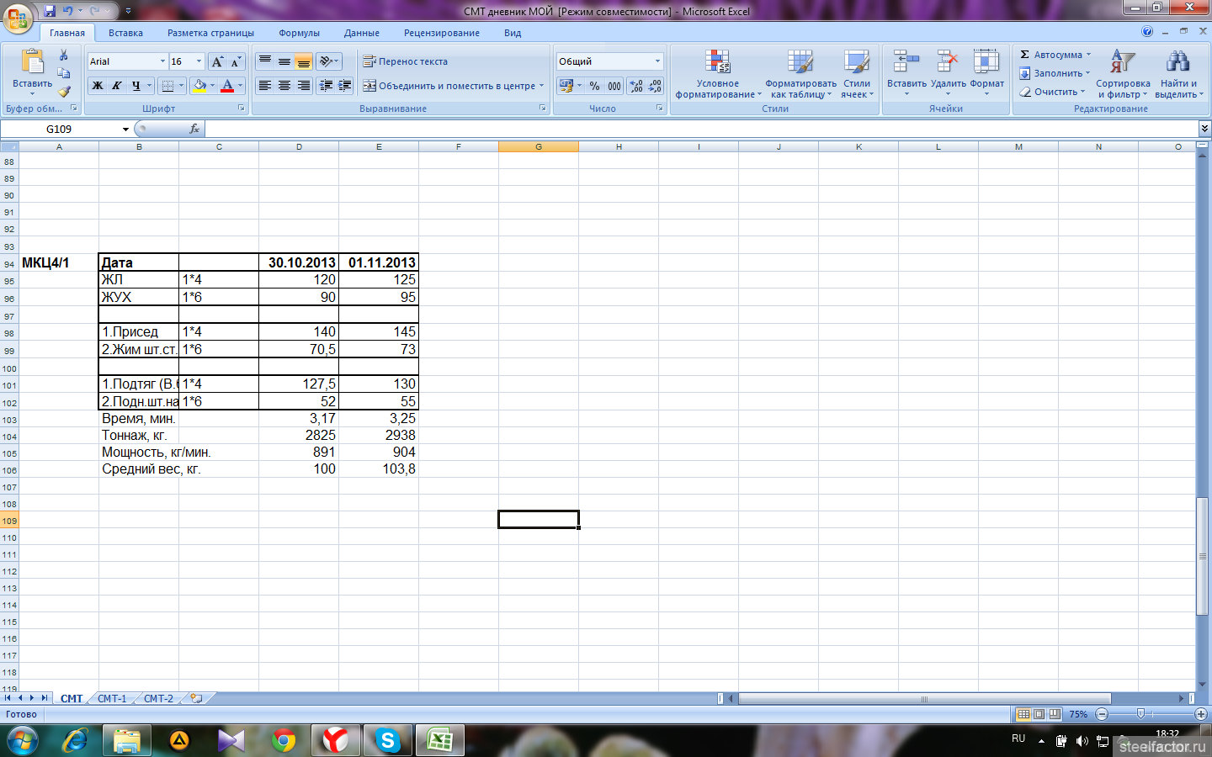Center text horizontally

click(284, 86)
